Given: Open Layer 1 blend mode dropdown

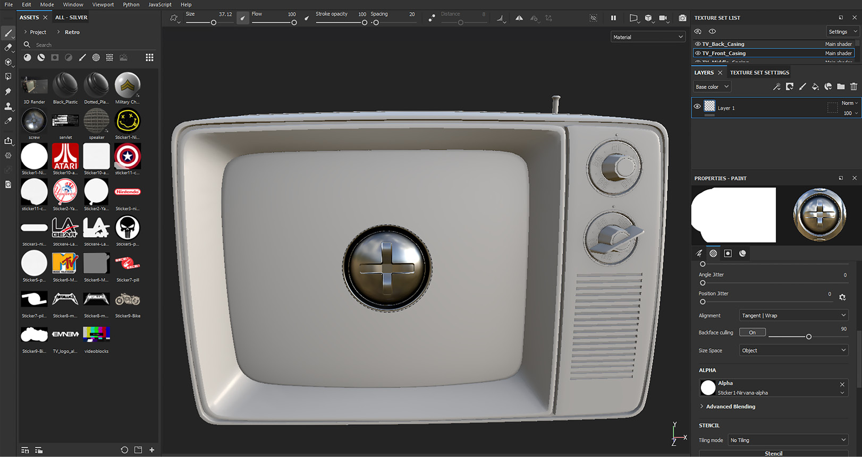Looking at the screenshot, I should coord(849,103).
